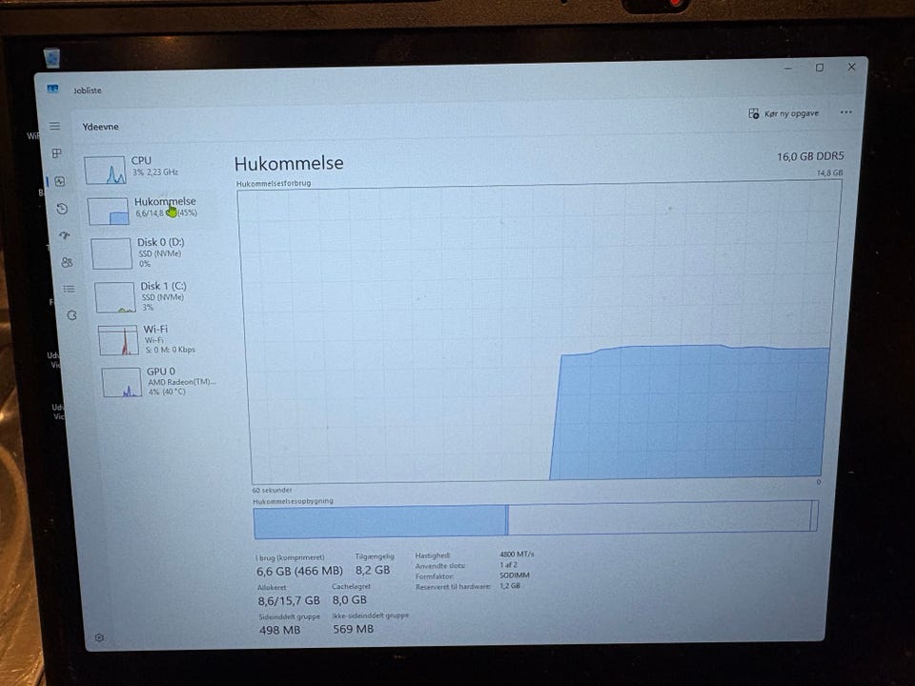This screenshot has width=915, height=686.
Task: Show the GPU 0 AMD Radeon entry
Action: click(161, 381)
